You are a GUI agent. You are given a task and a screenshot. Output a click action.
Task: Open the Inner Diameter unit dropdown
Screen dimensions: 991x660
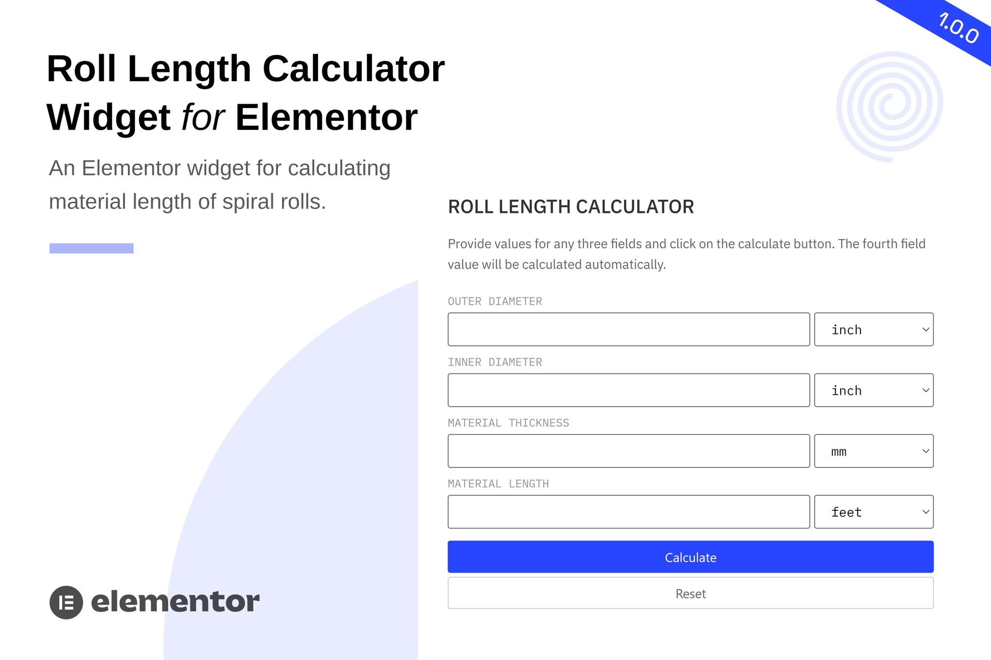873,390
